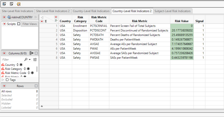This screenshot has width=224, height=117.
Task: Toggle the Scripts panel checkbox
Action: point(19,24)
